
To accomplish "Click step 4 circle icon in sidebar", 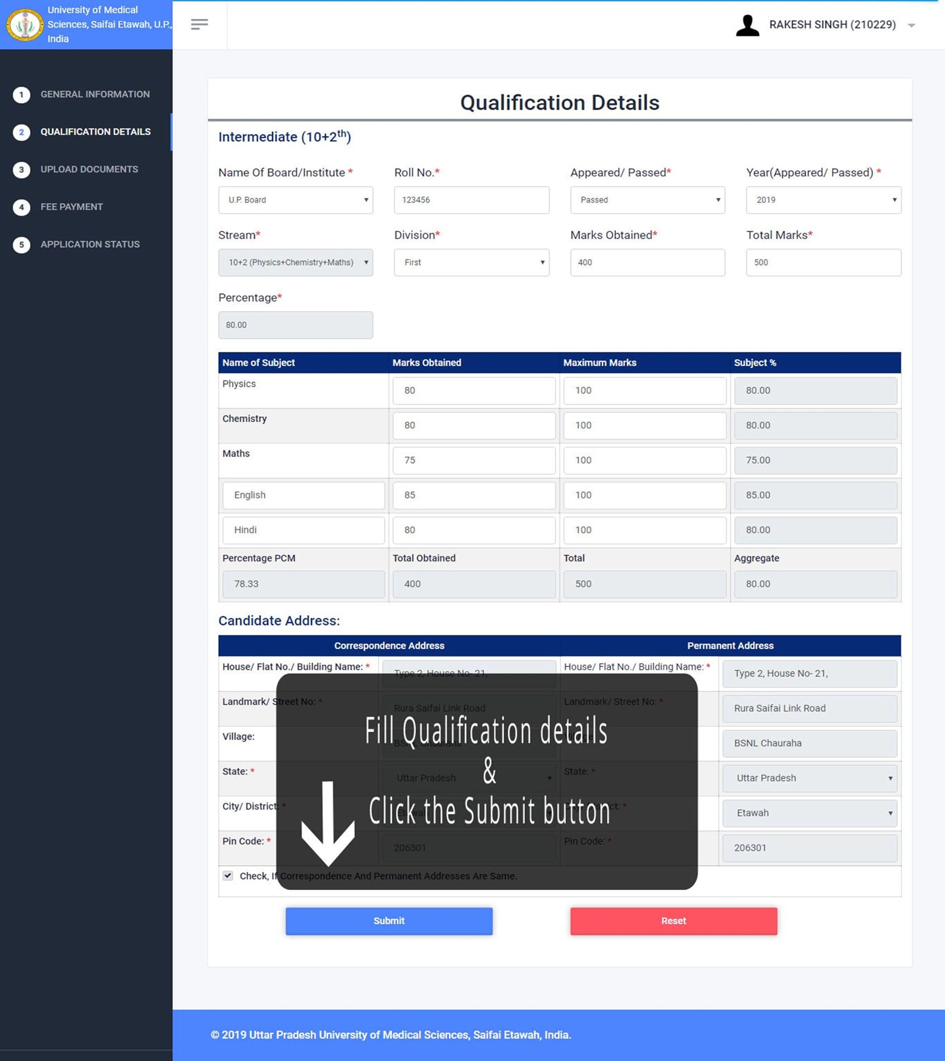I will tap(21, 207).
